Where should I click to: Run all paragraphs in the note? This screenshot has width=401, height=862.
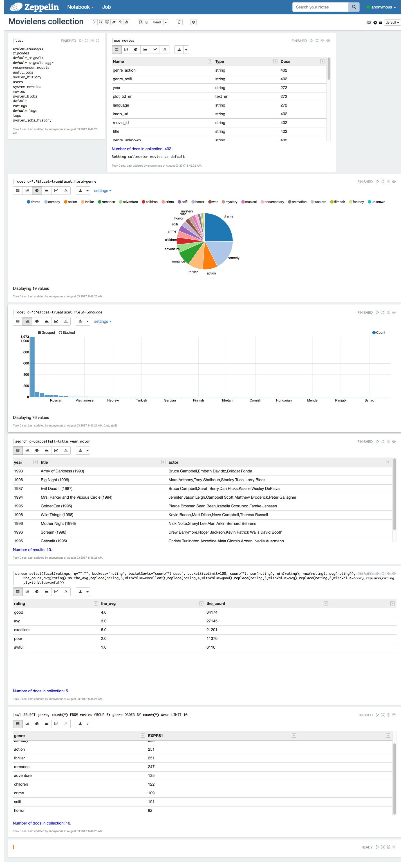[x=94, y=22]
